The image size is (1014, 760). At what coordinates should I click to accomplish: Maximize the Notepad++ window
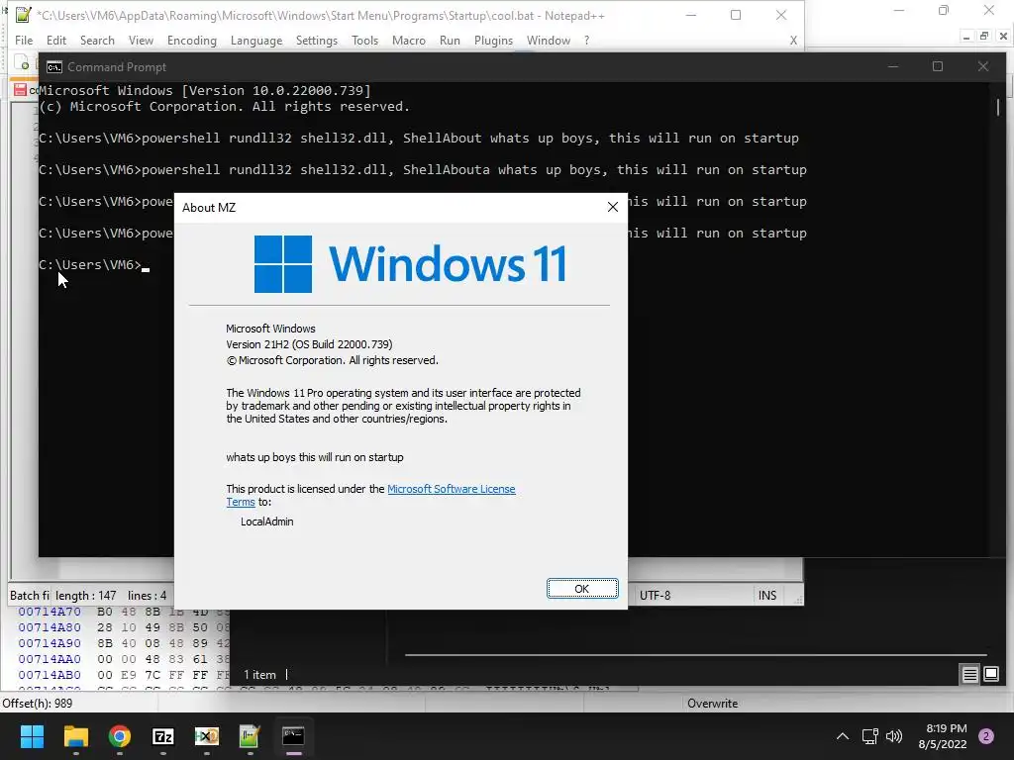(736, 14)
